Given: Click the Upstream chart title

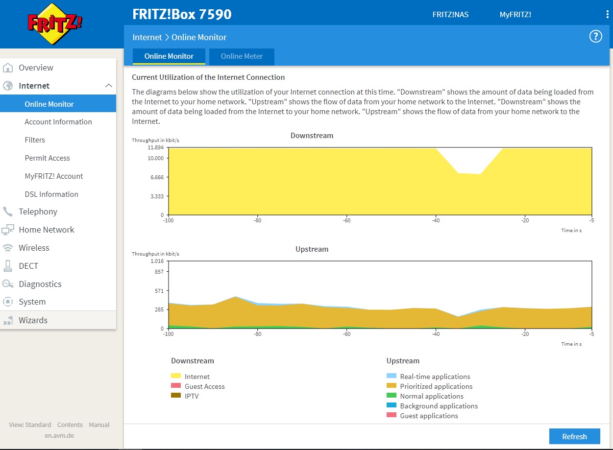Looking at the screenshot, I should (312, 249).
